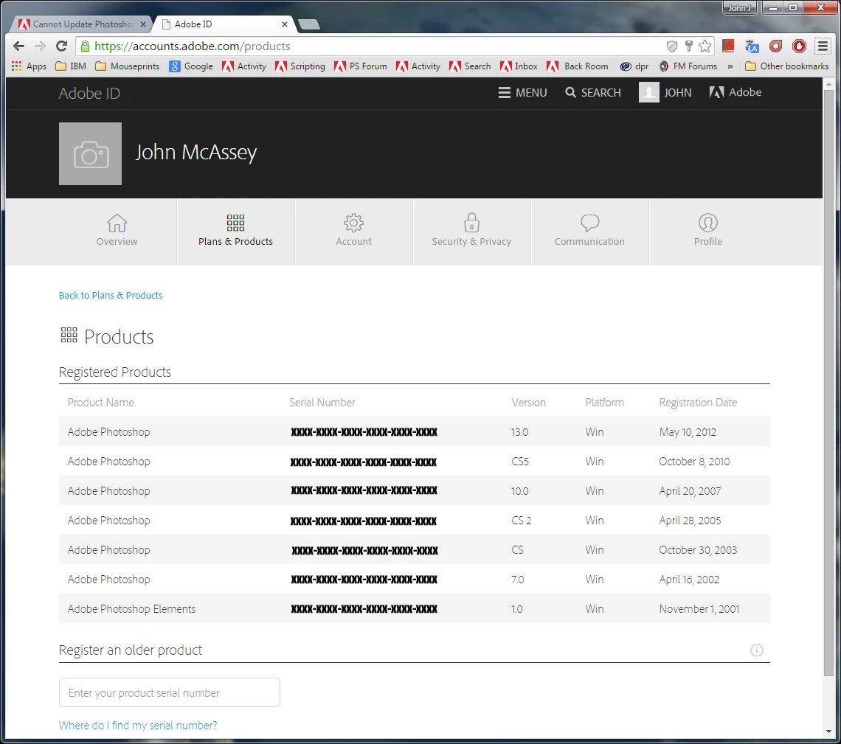Open the Google bookmark
Screen dimensions: 841x744
pos(191,66)
